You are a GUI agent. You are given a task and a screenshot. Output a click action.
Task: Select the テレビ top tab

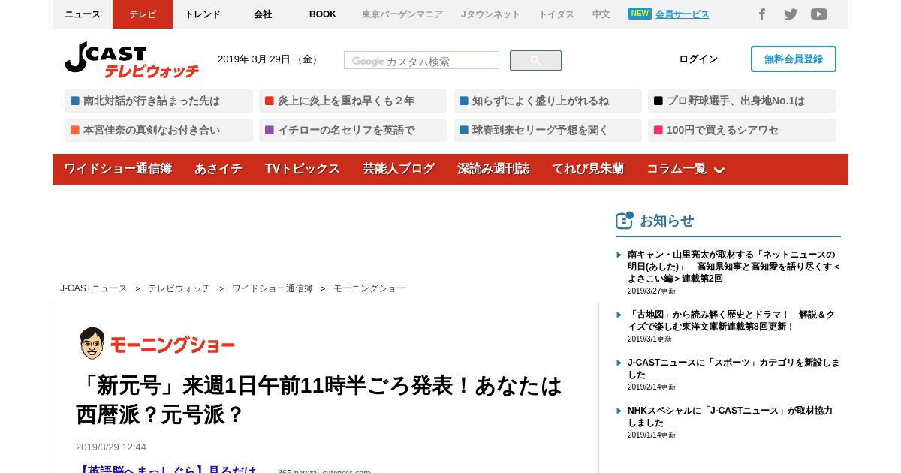point(143,14)
